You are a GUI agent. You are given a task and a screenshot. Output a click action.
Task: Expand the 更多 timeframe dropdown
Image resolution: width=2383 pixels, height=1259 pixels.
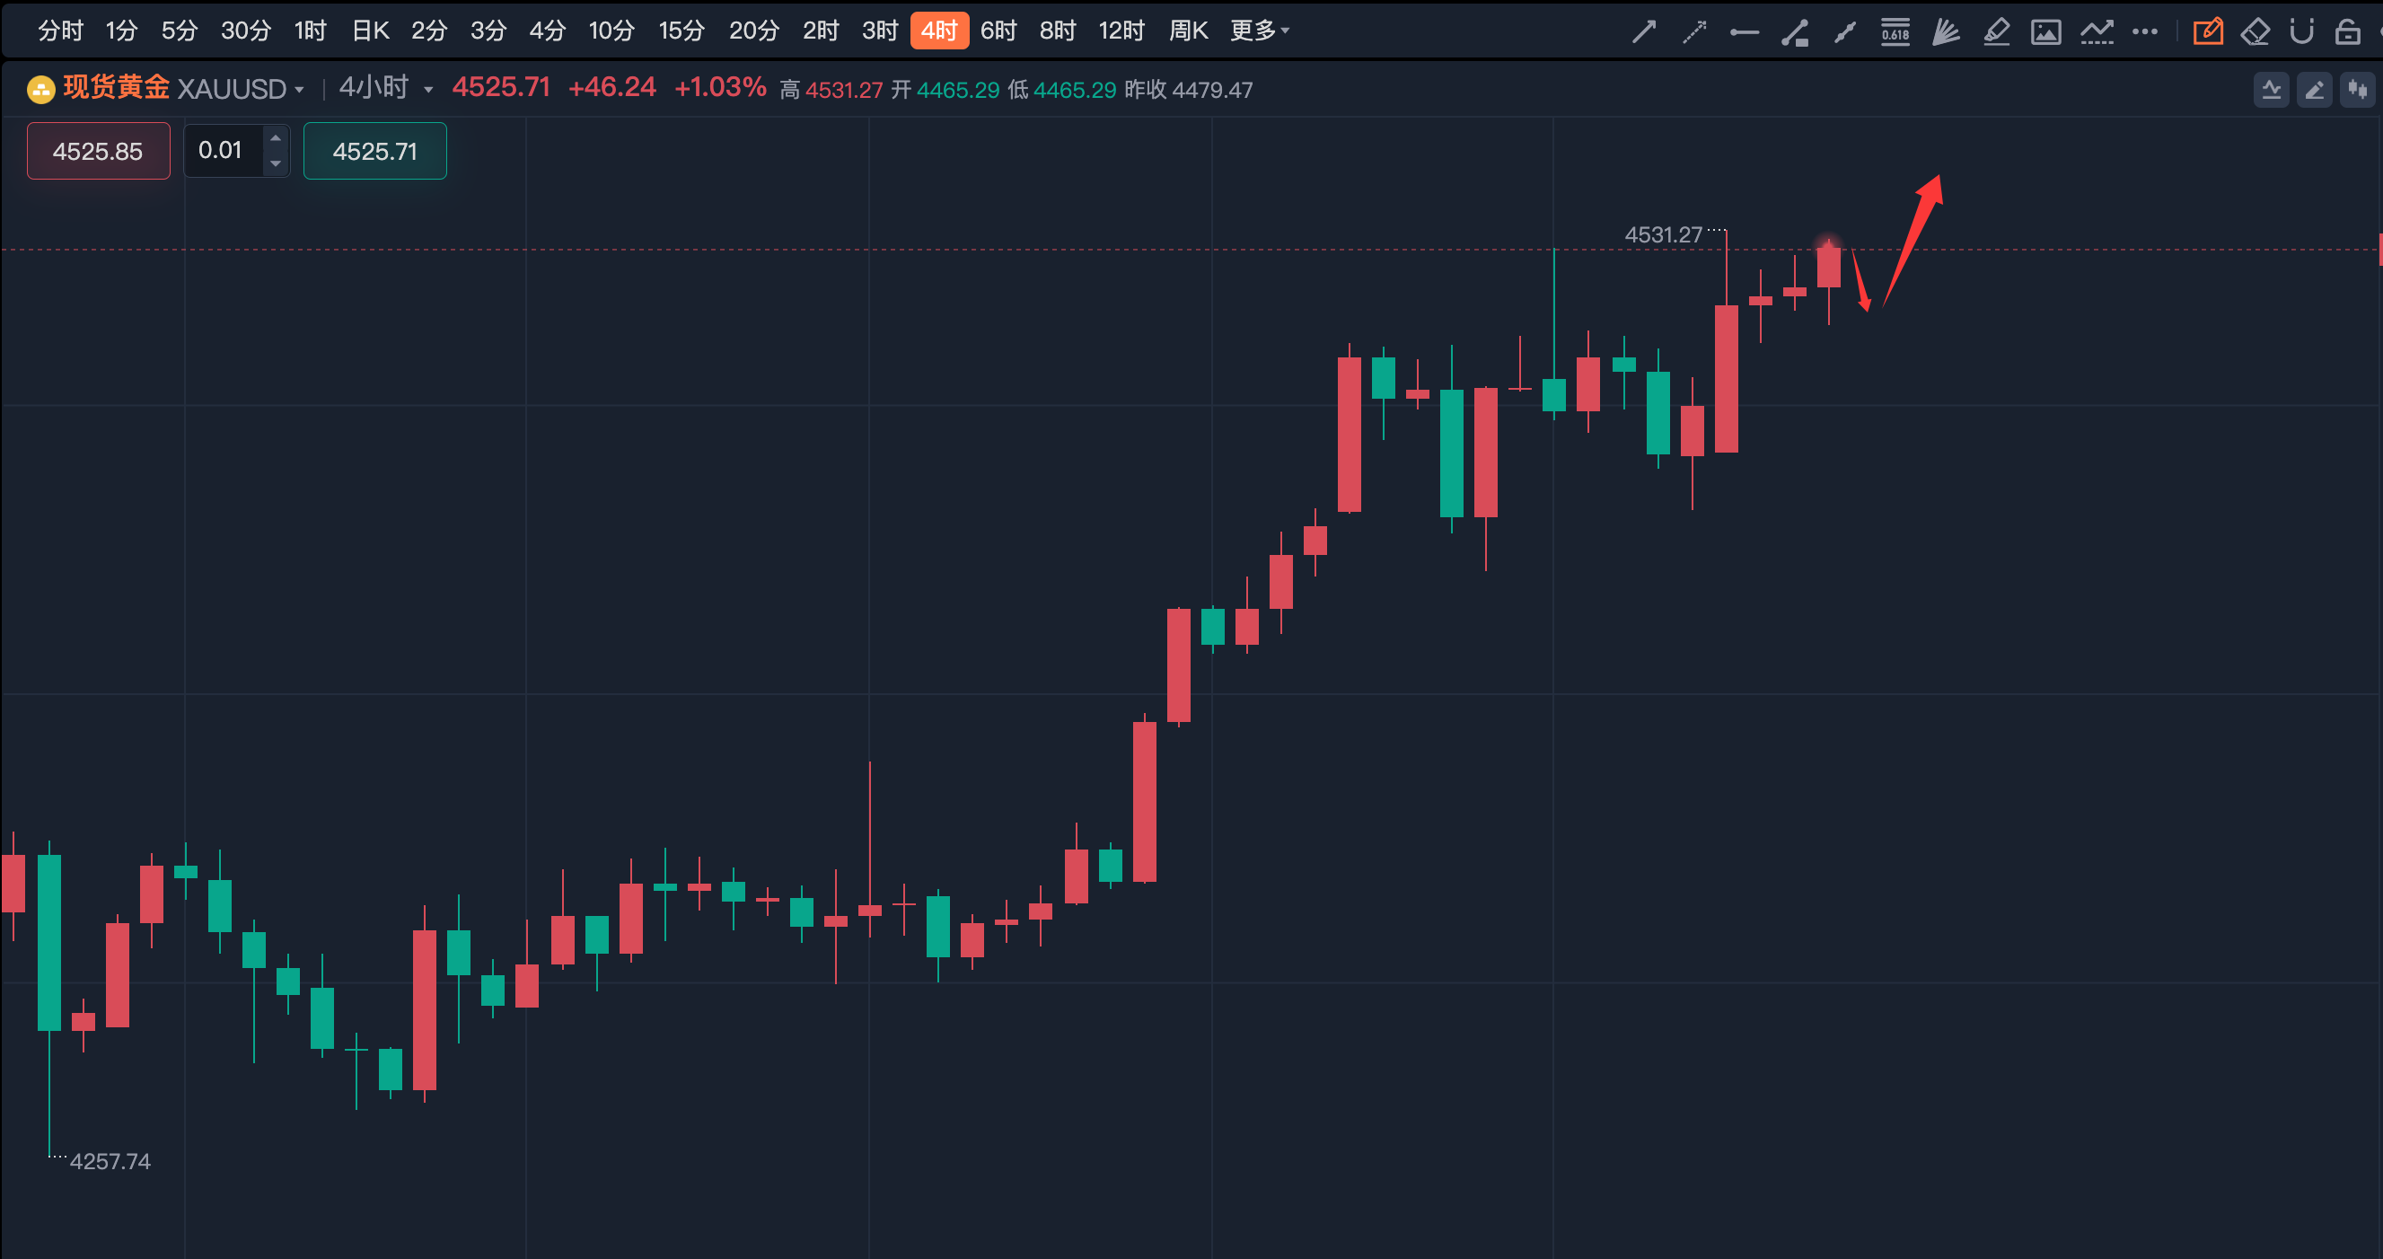(1259, 31)
